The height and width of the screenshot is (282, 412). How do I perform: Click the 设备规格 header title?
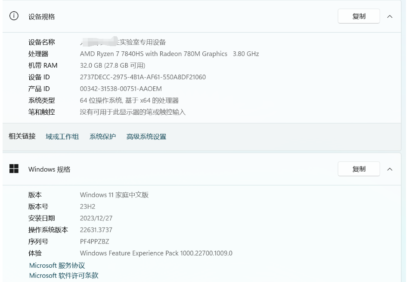(x=41, y=16)
